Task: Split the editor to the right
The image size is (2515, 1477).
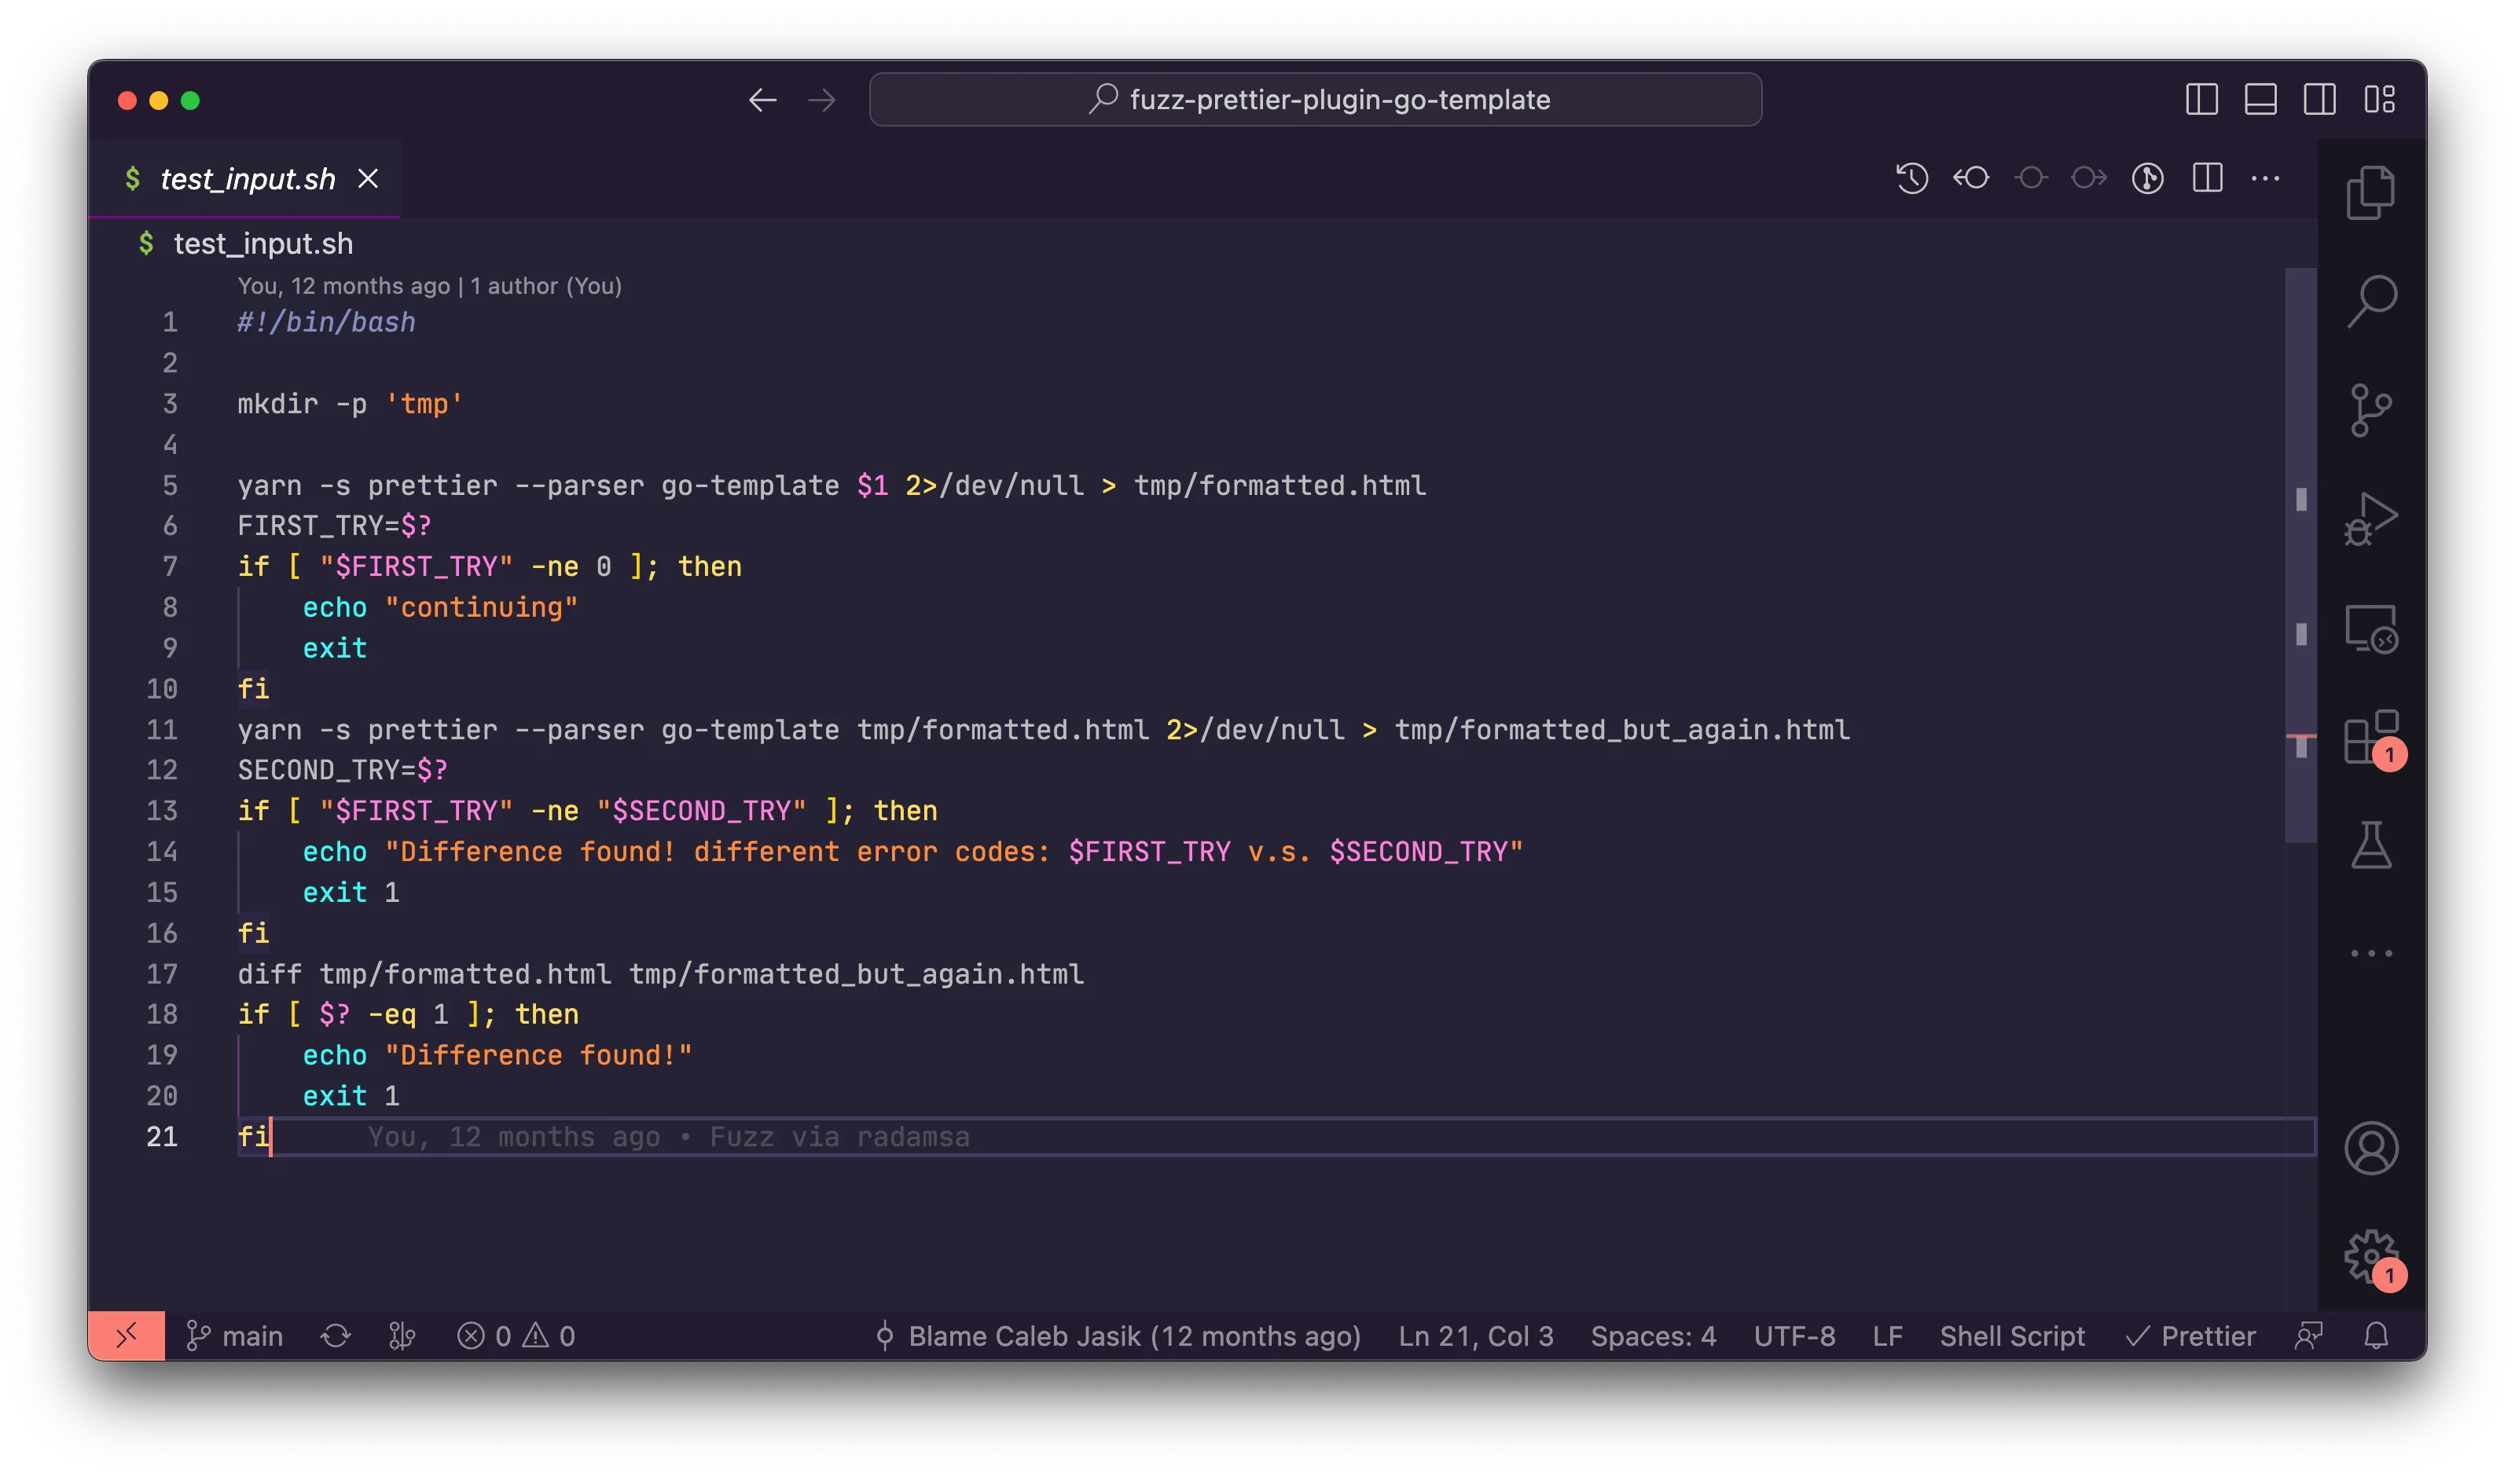Action: tap(2207, 178)
